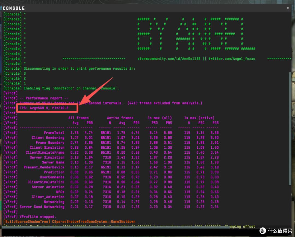Click Server Send Networking's All frames Avg 0.01
Image resolution: width=295 pixels, height=237 pixels.
coord(75,207)
